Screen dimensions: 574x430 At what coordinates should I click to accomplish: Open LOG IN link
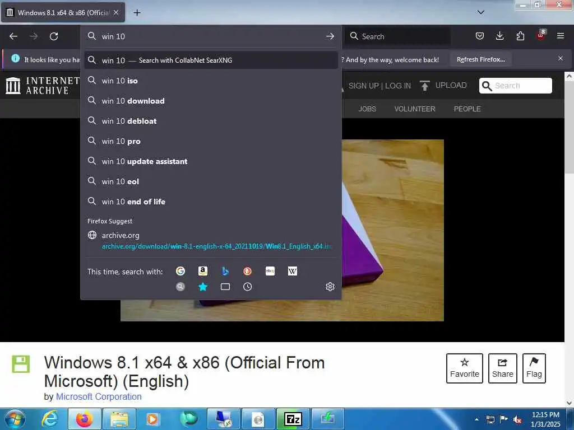tap(398, 86)
